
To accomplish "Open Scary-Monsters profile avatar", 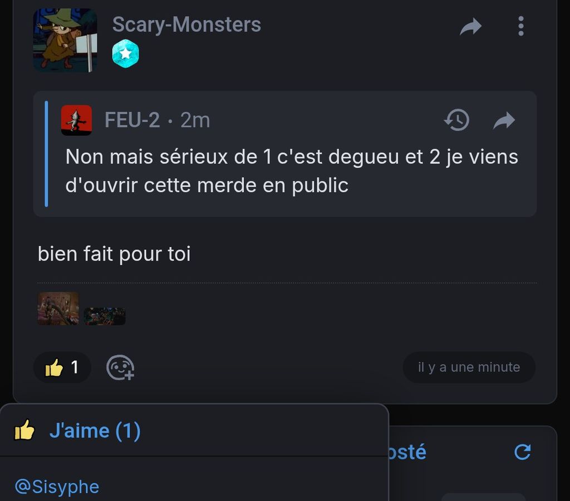I will [65, 40].
